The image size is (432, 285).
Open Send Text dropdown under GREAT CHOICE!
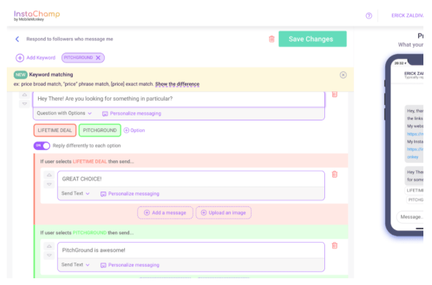coord(76,193)
